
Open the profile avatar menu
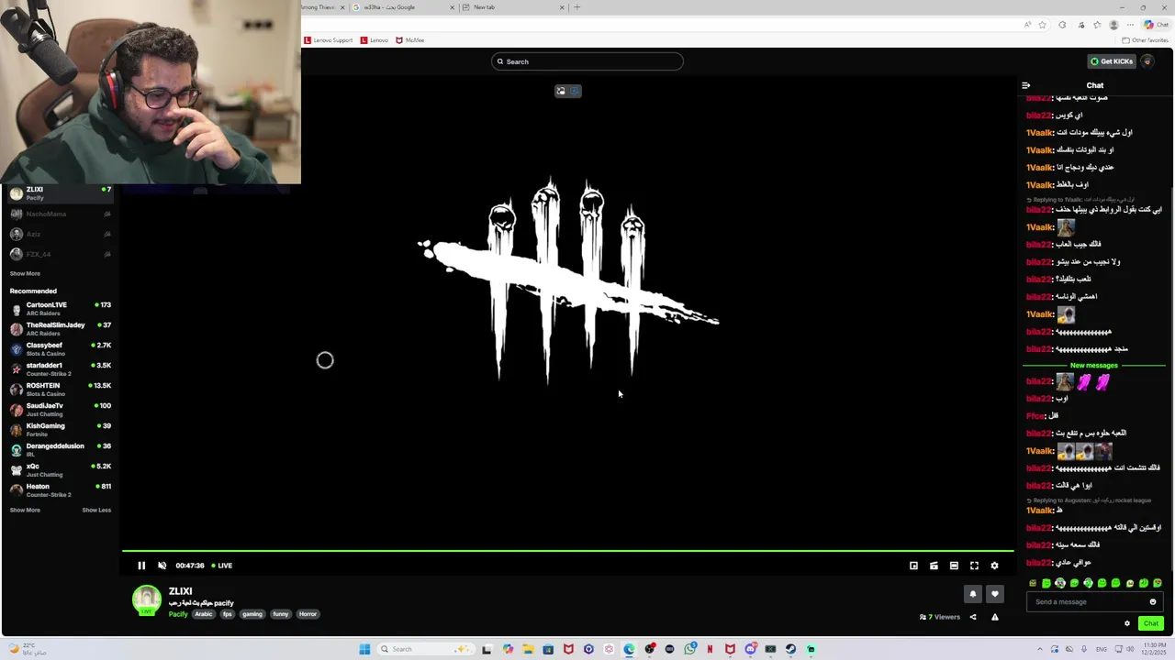(x=1147, y=61)
